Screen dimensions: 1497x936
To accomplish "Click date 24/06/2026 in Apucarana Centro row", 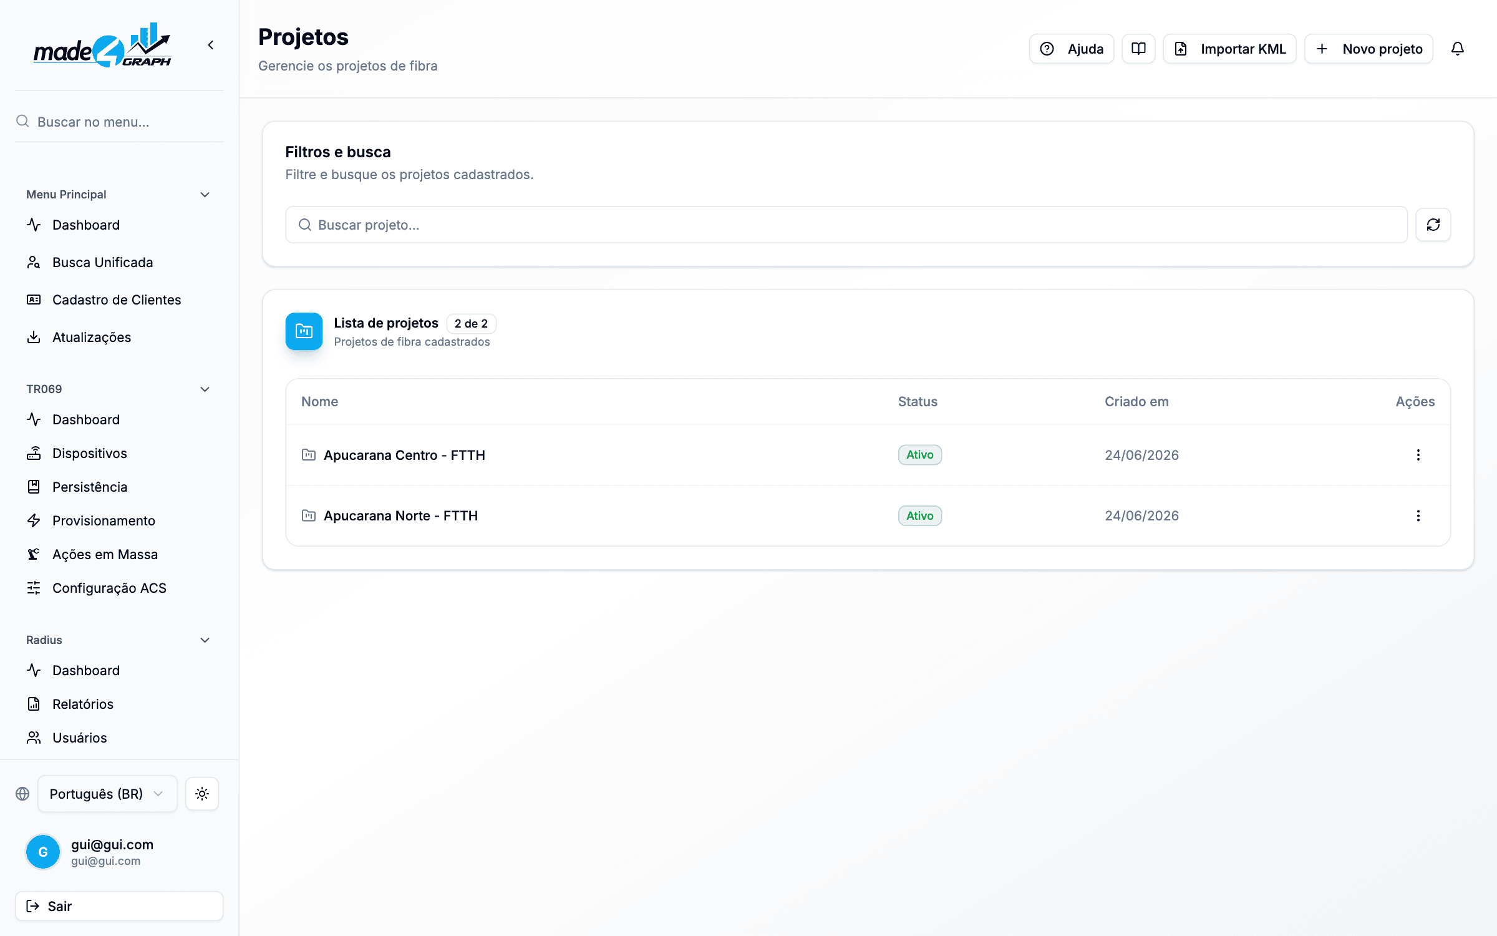I will [1141, 455].
